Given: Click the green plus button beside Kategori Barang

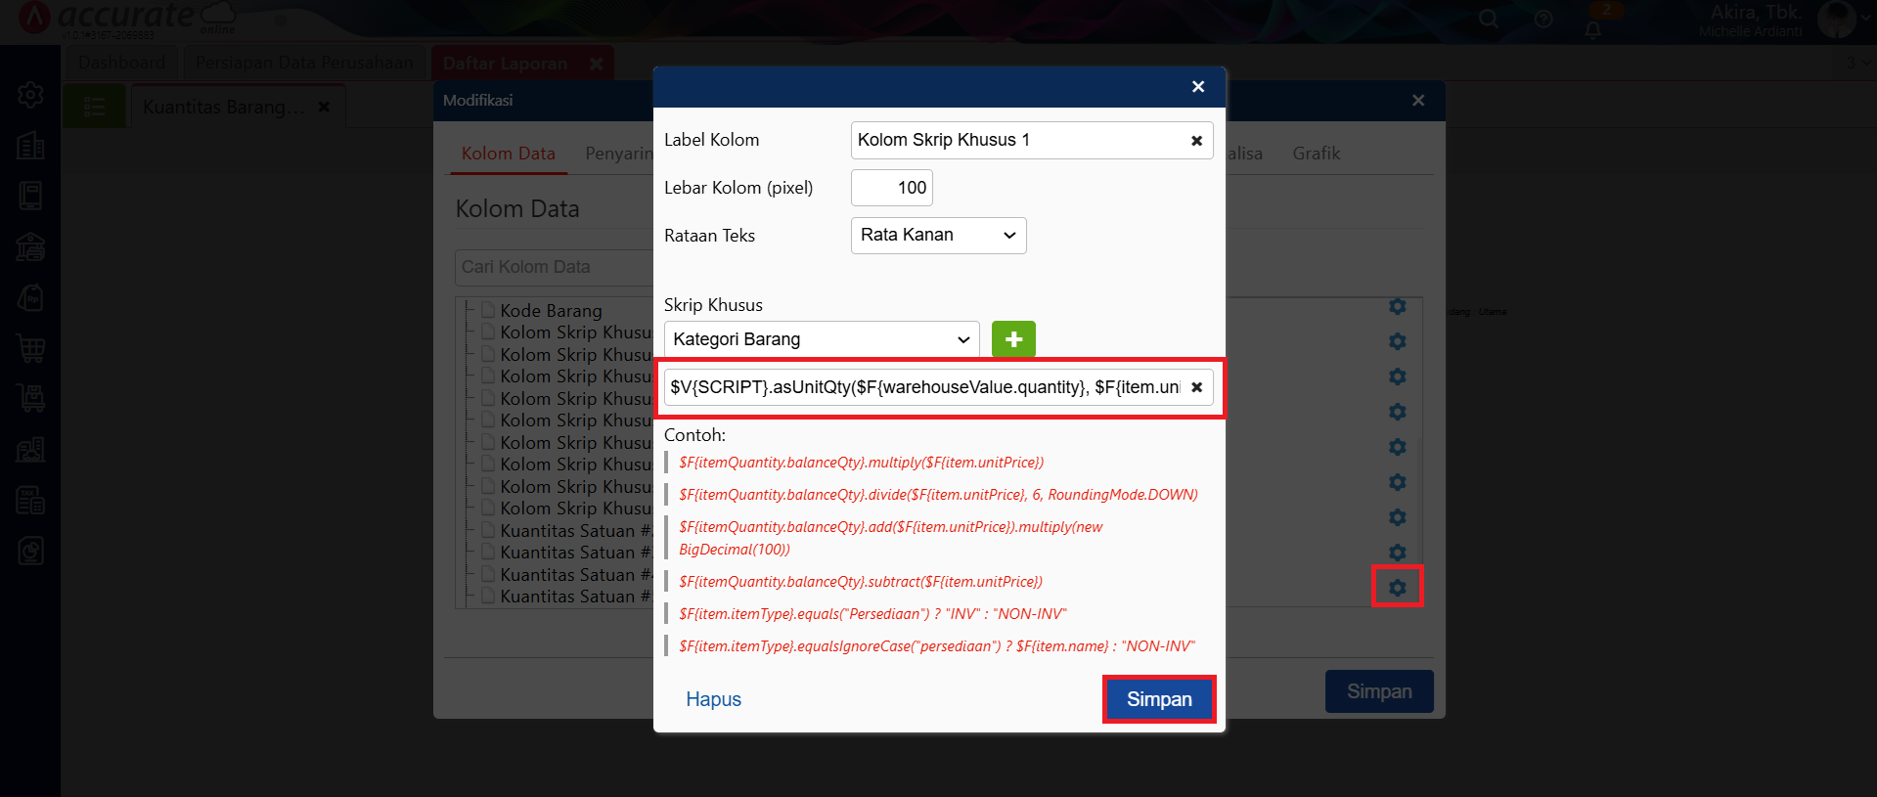Looking at the screenshot, I should point(1013,339).
